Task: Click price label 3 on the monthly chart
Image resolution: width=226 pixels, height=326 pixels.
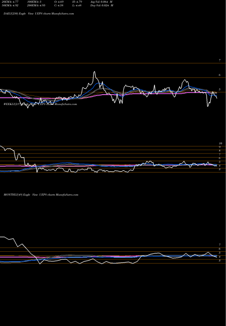Action: 220,260
